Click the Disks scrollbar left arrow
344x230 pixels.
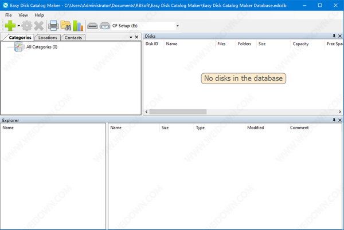pos(146,112)
